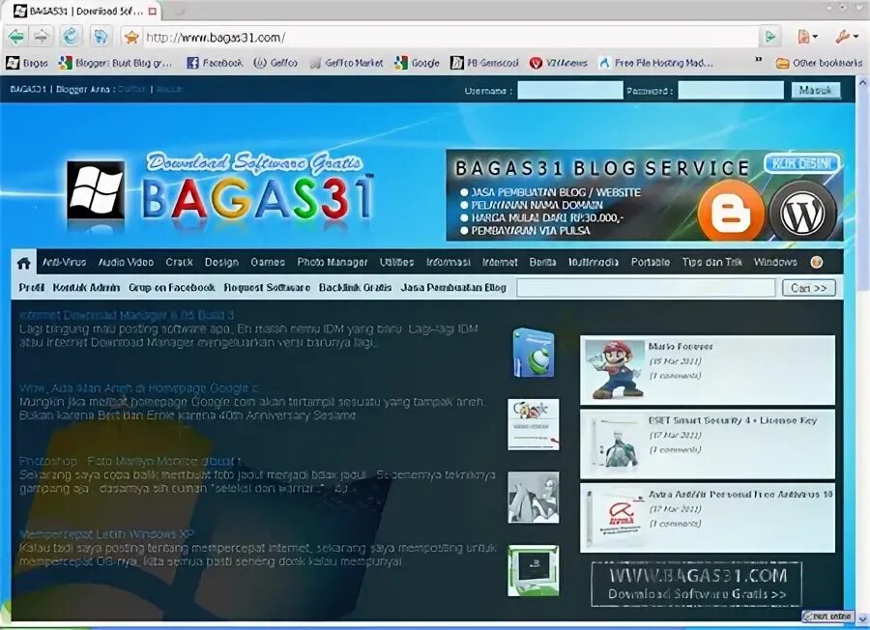Click the KLIK DISINI banner button
This screenshot has width=870, height=630.
click(x=801, y=163)
